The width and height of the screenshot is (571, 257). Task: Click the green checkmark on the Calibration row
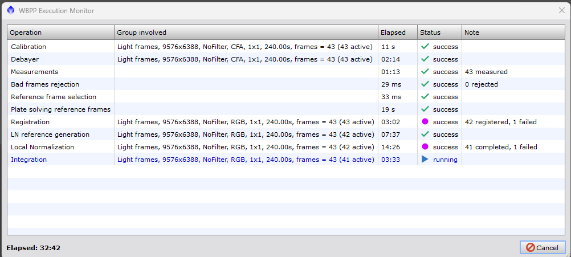tap(425, 47)
